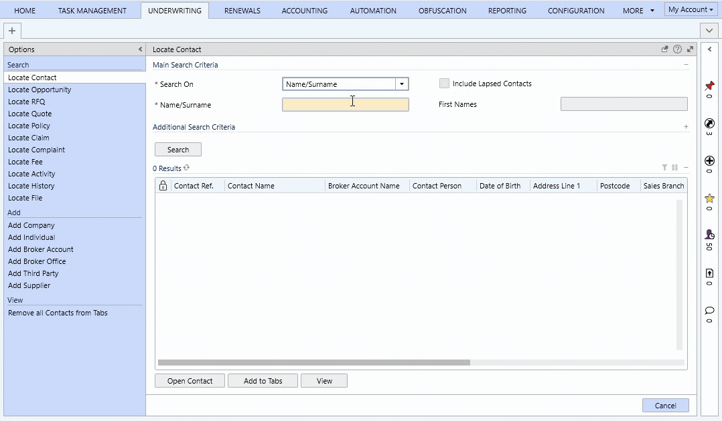Open the speech bubble icon in the sidebar
Screen dimensions: 722x421
(x=709, y=311)
